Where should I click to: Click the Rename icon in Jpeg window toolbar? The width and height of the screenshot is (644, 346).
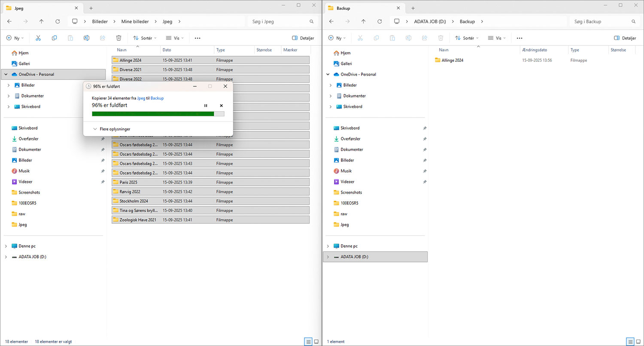86,38
